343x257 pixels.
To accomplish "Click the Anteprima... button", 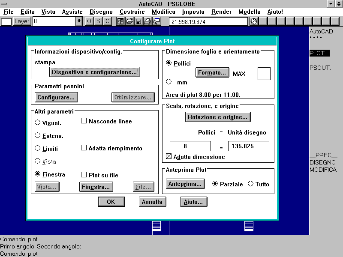I will 185,184.
